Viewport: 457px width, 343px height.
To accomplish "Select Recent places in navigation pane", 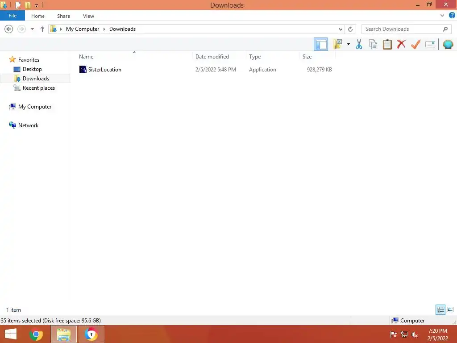I will tap(39, 88).
